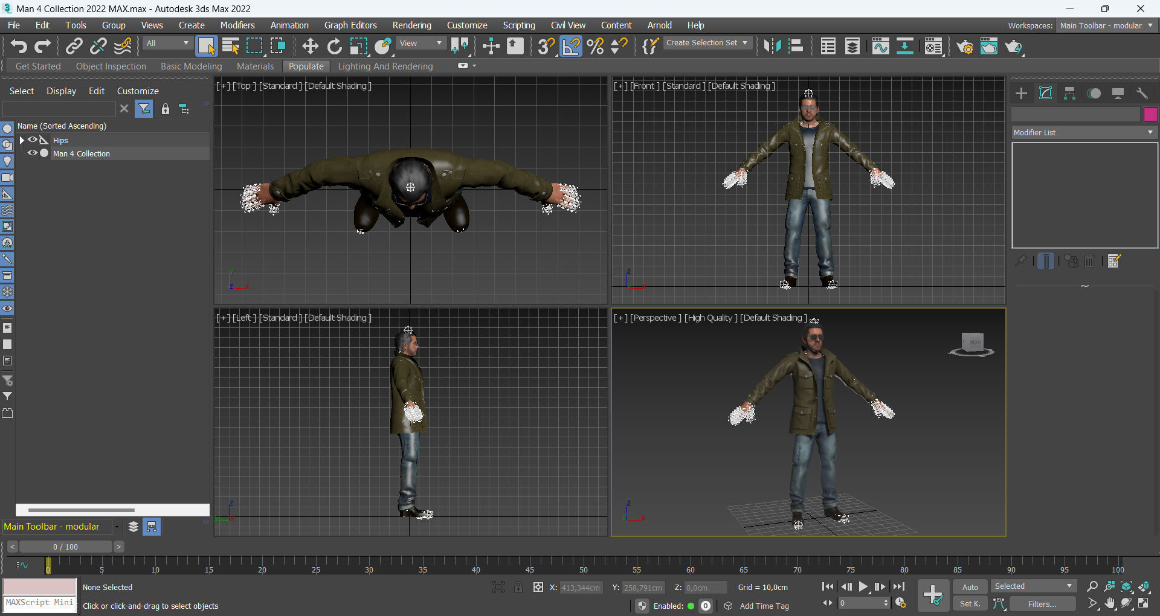Expand the Modifier List dropdown
The width and height of the screenshot is (1160, 616).
tap(1084, 132)
